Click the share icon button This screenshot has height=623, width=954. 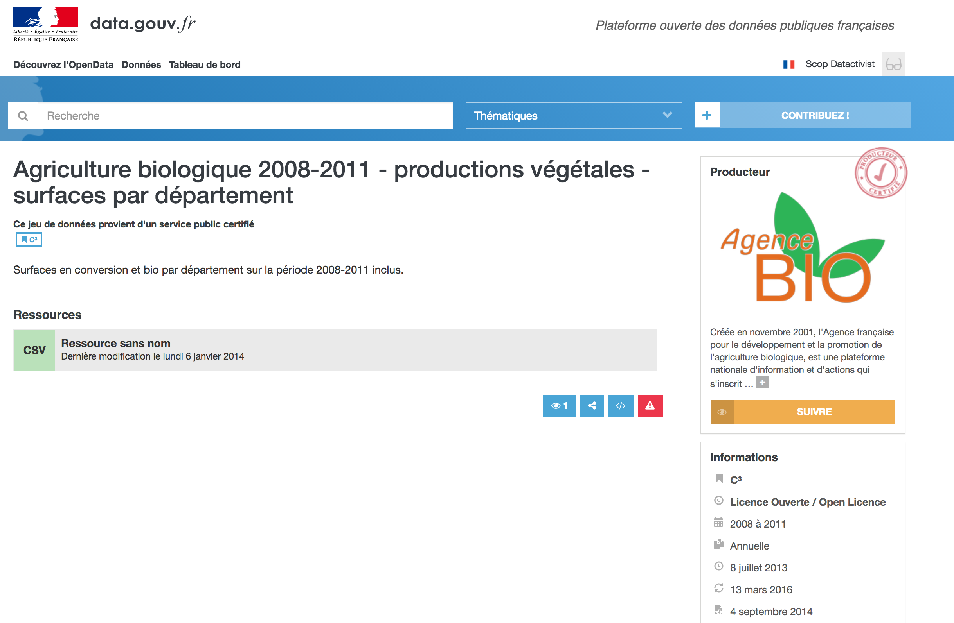592,406
